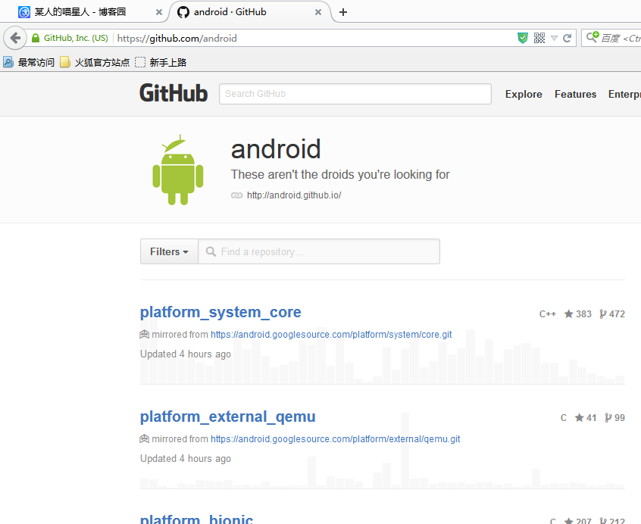Open the platform_bionic repository
641x524 pixels.
tap(197, 519)
